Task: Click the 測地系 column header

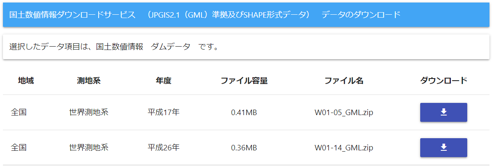Action: coord(89,81)
